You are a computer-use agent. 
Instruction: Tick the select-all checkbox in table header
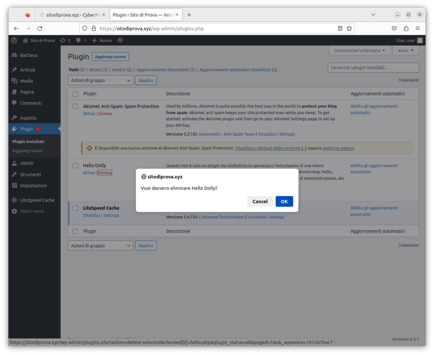75,94
